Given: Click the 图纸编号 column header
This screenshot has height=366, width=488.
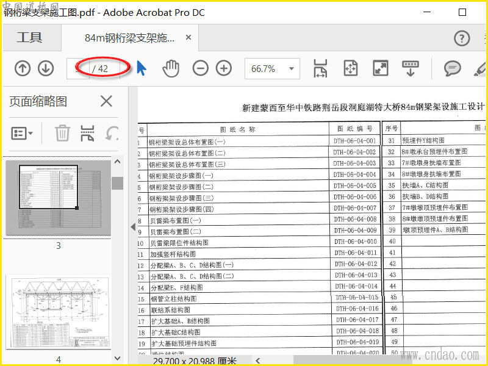Looking at the screenshot, I should [355, 129].
